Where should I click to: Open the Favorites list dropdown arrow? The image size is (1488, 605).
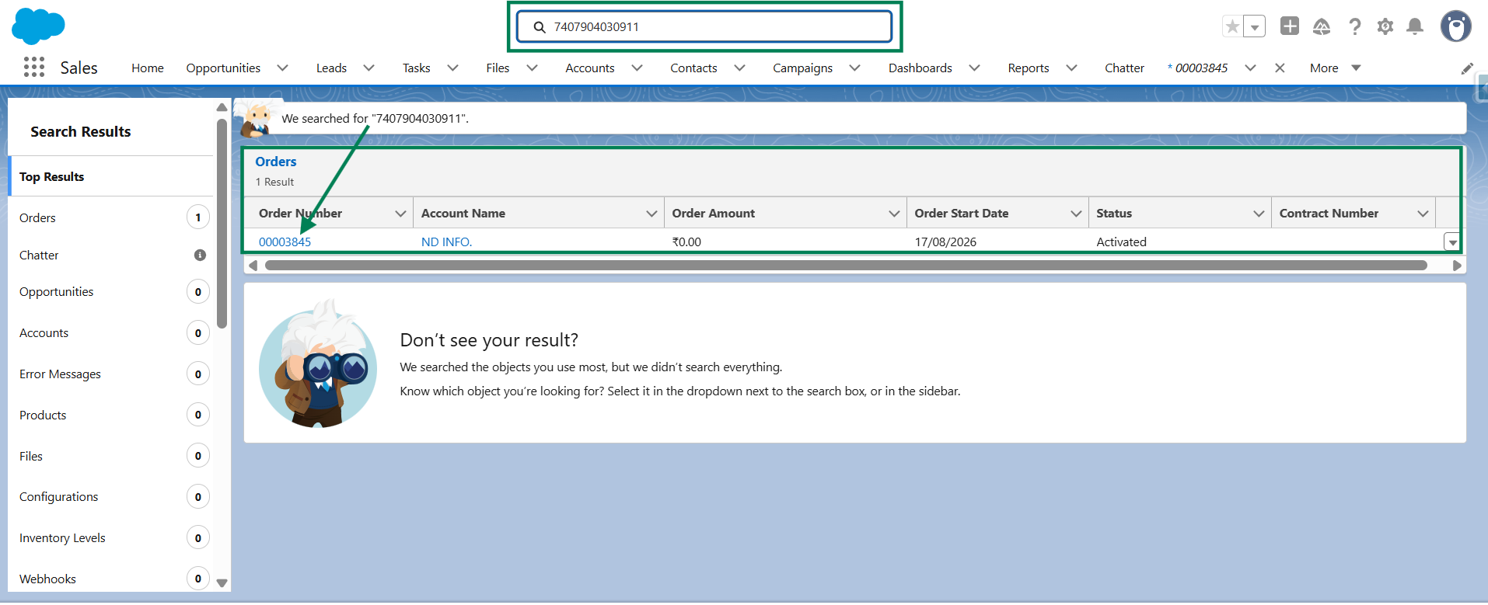click(1254, 26)
